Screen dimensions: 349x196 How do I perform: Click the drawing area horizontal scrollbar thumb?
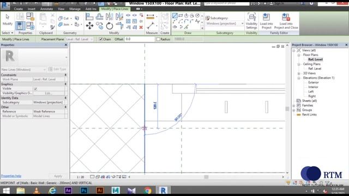coord(206,177)
